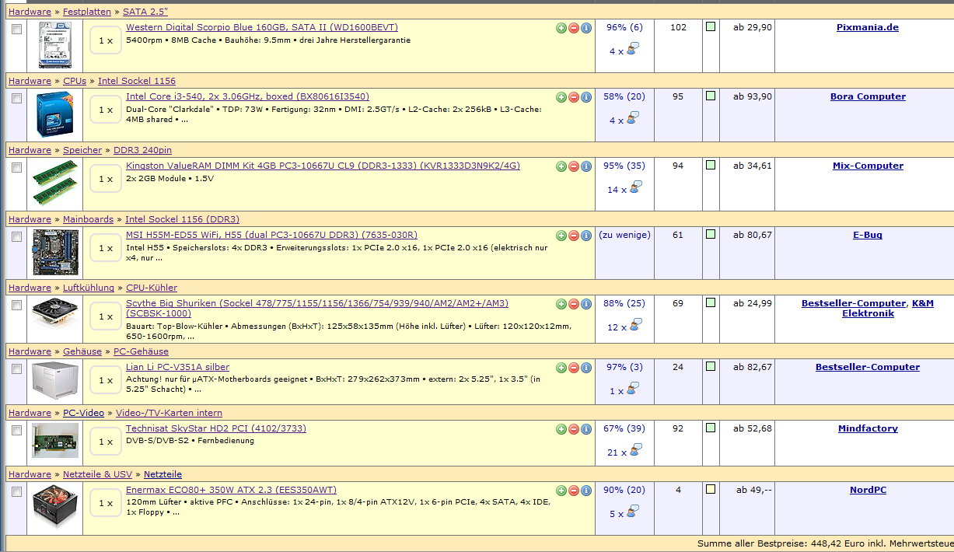Open user reviews icon beside Technisat's 21 x
Image resolution: width=954 pixels, height=552 pixels.
(635, 450)
